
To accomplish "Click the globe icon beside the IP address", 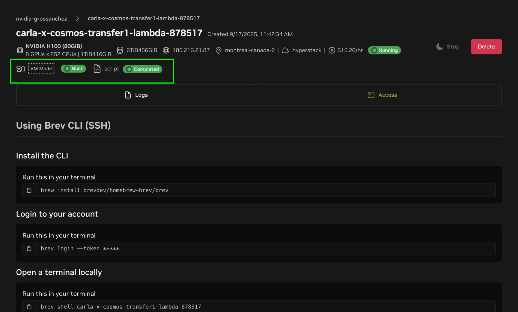I will (x=166, y=50).
